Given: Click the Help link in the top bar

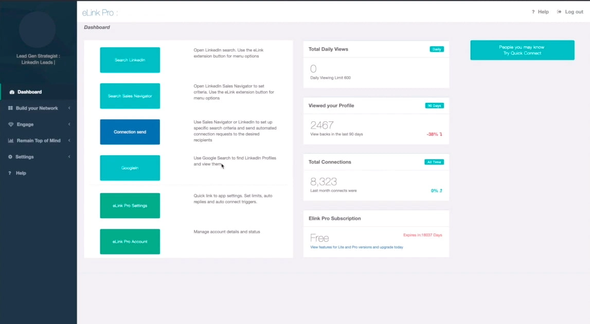Looking at the screenshot, I should (x=540, y=12).
